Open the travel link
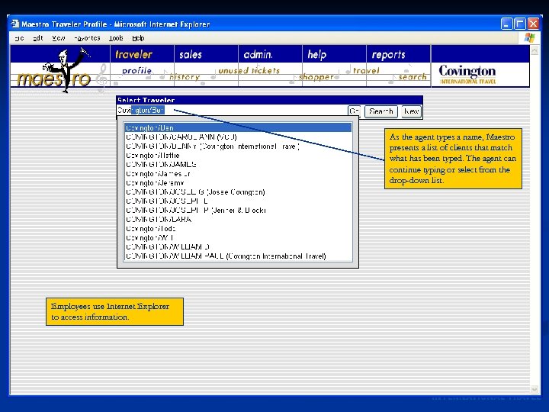 (366, 70)
